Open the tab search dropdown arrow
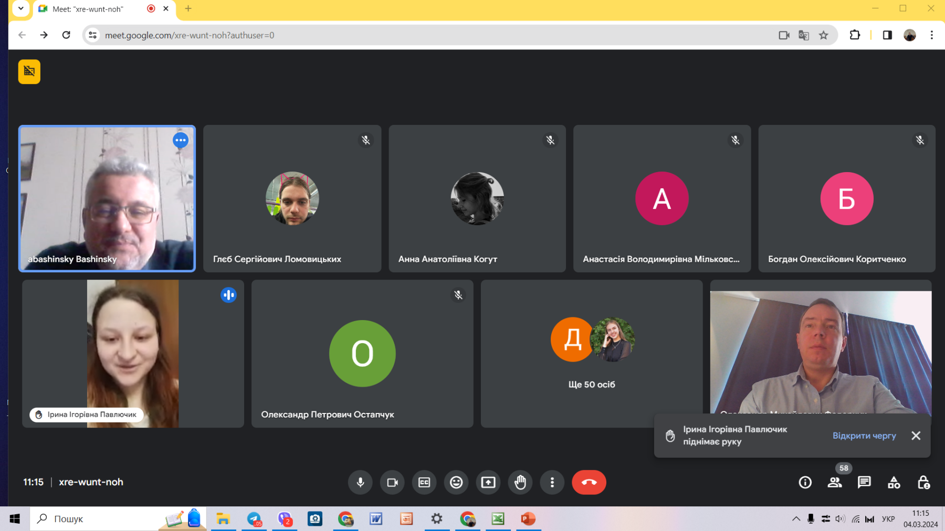 (21, 8)
